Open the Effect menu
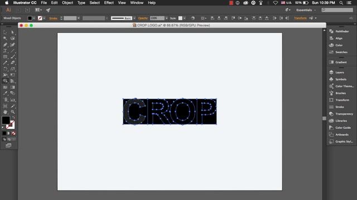This screenshot has height=200, width=357. [x=109, y=3]
